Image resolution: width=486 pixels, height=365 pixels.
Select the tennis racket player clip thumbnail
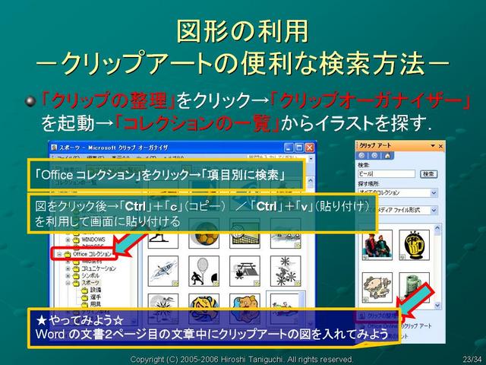204,271
